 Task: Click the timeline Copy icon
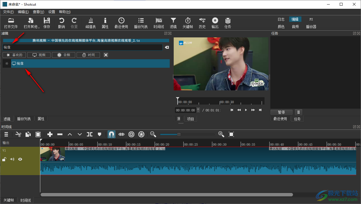click(x=28, y=134)
